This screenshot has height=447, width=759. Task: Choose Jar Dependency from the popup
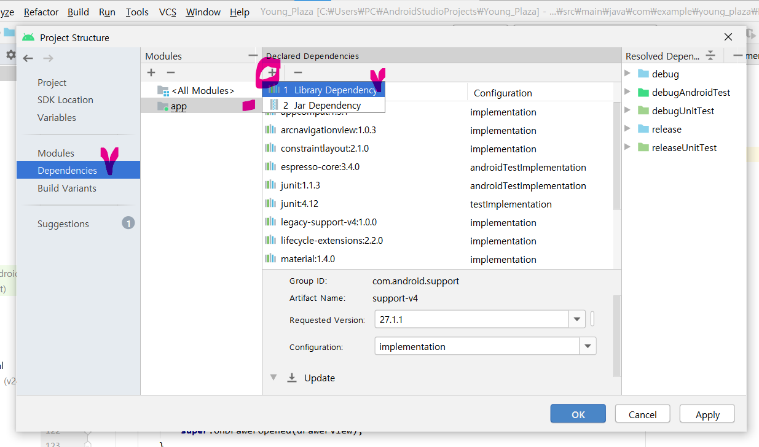tap(324, 105)
